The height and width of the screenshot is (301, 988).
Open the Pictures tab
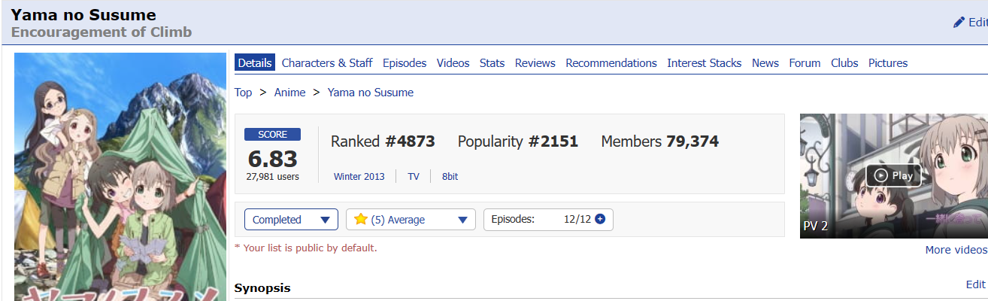click(x=888, y=63)
